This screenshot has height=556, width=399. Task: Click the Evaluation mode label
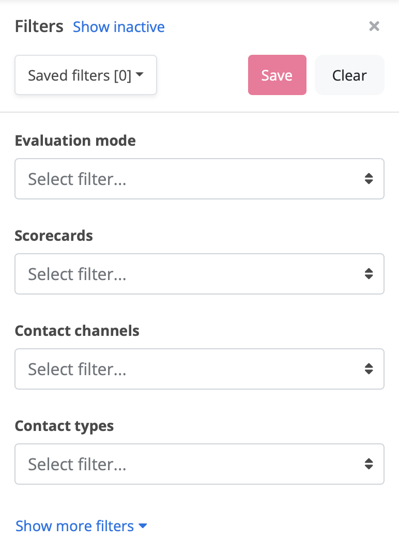pos(75,141)
